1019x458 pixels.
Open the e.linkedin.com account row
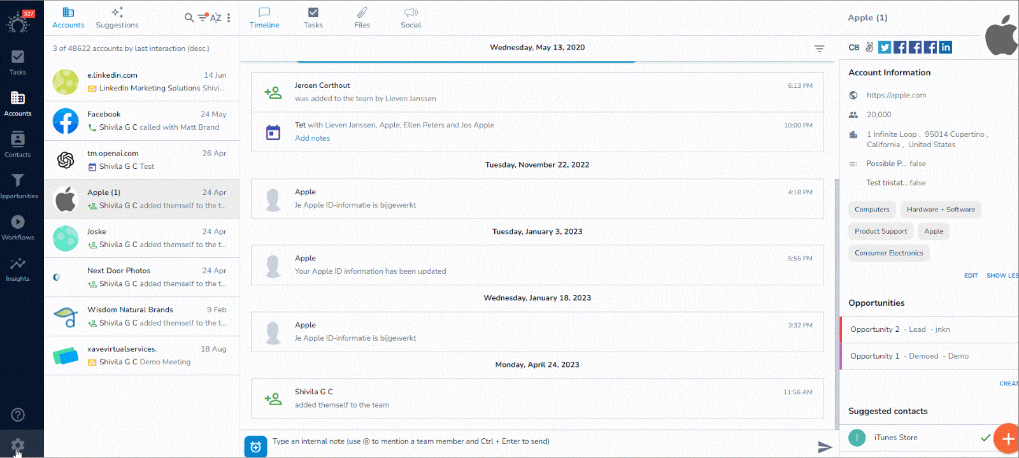click(142, 82)
